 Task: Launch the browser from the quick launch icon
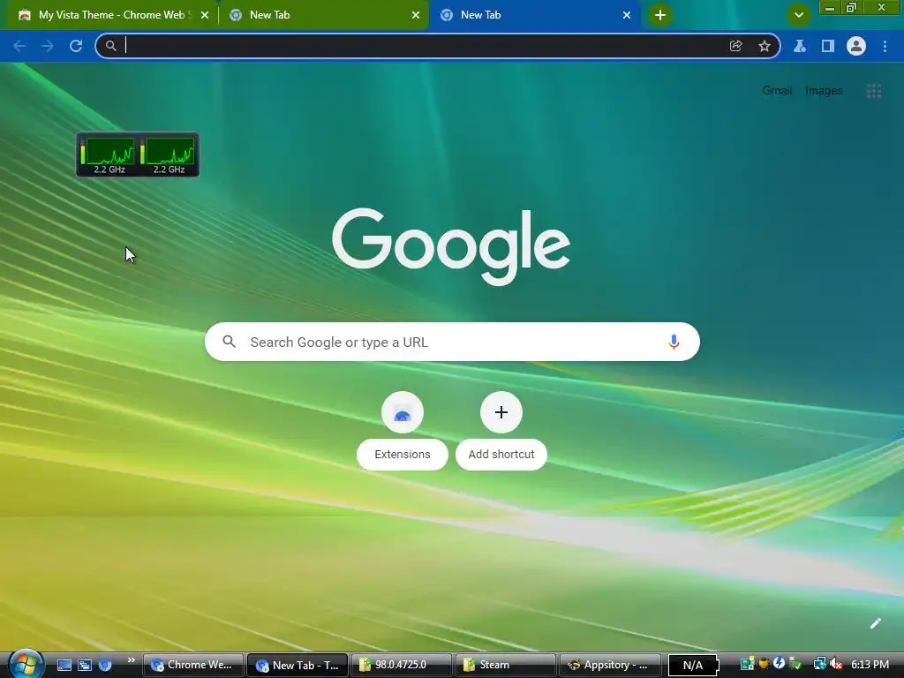(104, 665)
